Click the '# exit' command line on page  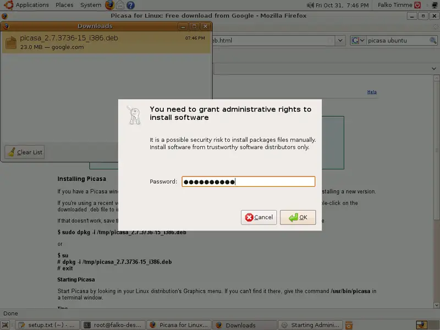(65, 268)
